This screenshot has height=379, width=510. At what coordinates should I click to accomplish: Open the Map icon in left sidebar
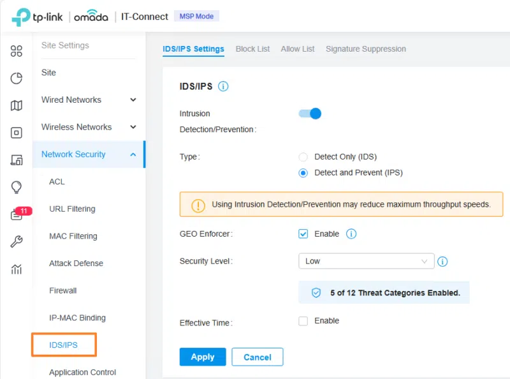[x=17, y=106]
